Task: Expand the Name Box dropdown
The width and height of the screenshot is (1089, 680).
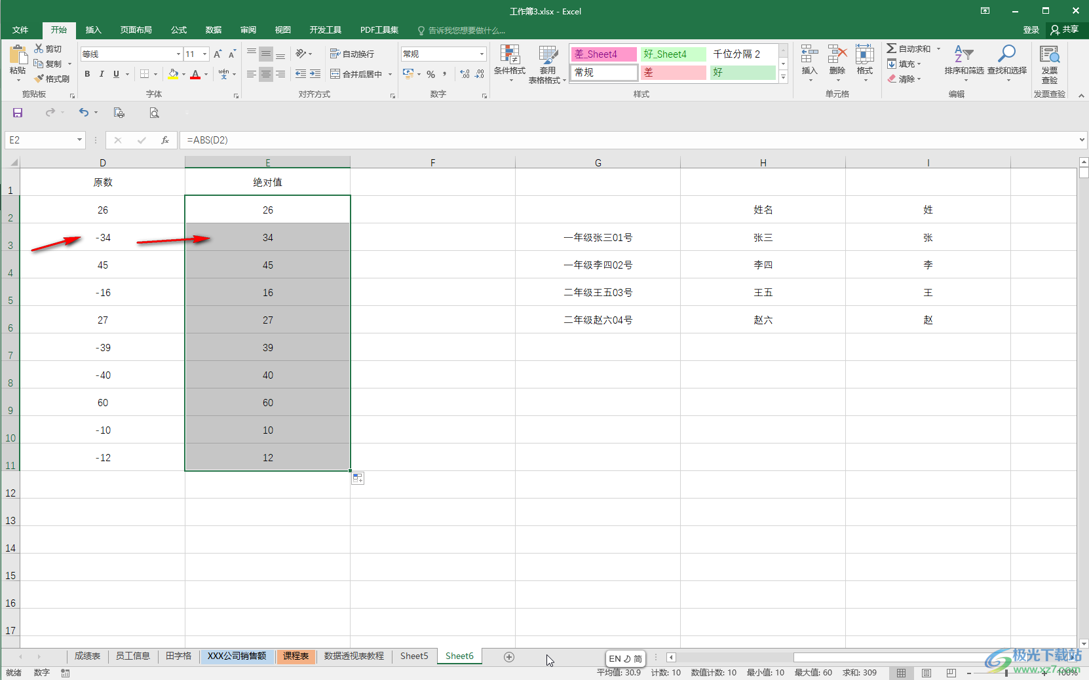Action: coord(79,140)
